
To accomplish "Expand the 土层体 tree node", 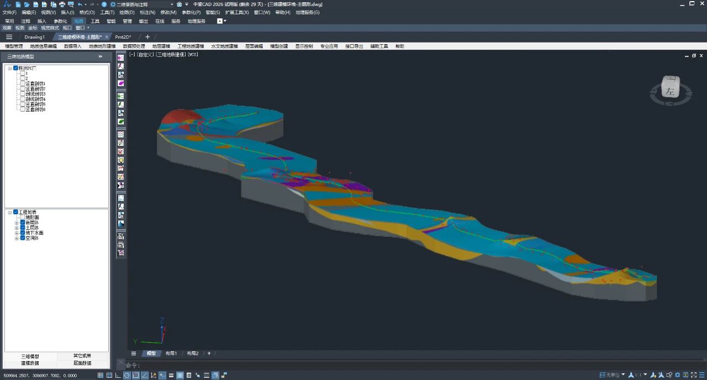I will click(x=17, y=228).
